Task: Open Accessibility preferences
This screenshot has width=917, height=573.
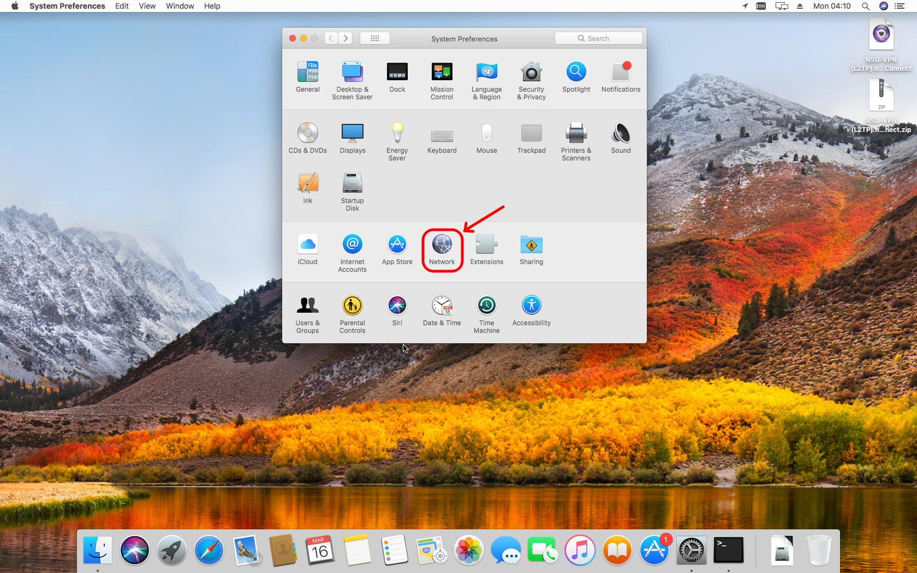Action: click(x=531, y=311)
